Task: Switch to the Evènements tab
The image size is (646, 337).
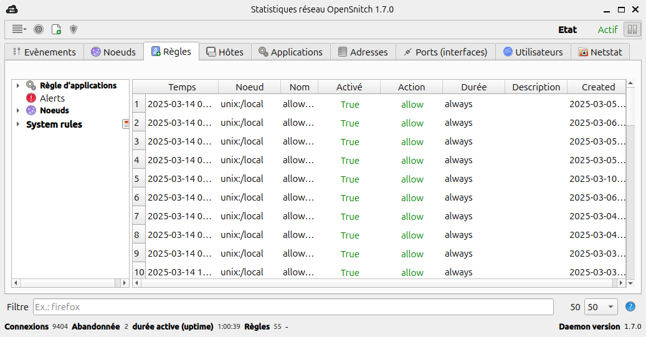Action: [44, 52]
